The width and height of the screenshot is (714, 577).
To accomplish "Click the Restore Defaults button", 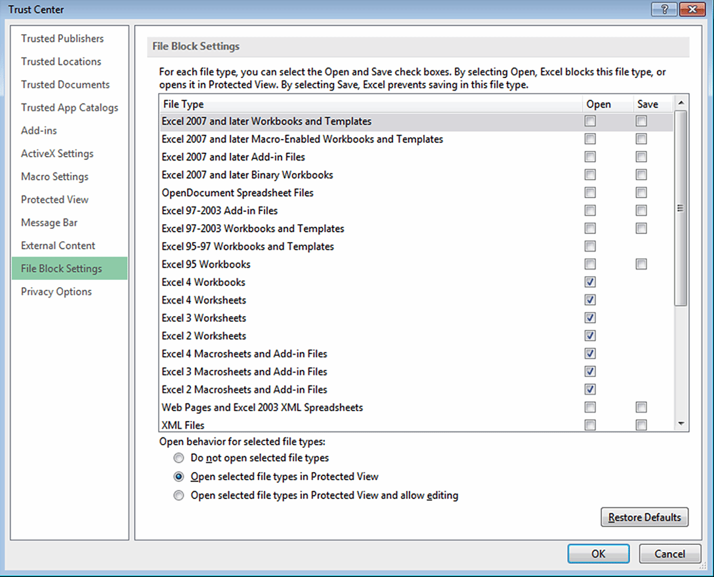I will (644, 517).
